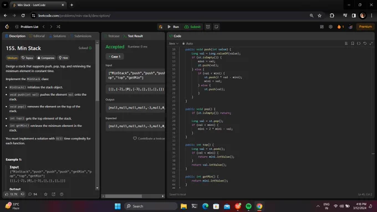The width and height of the screenshot is (377, 212).
Task: Expand the Topics tag
Action: (x=27, y=58)
